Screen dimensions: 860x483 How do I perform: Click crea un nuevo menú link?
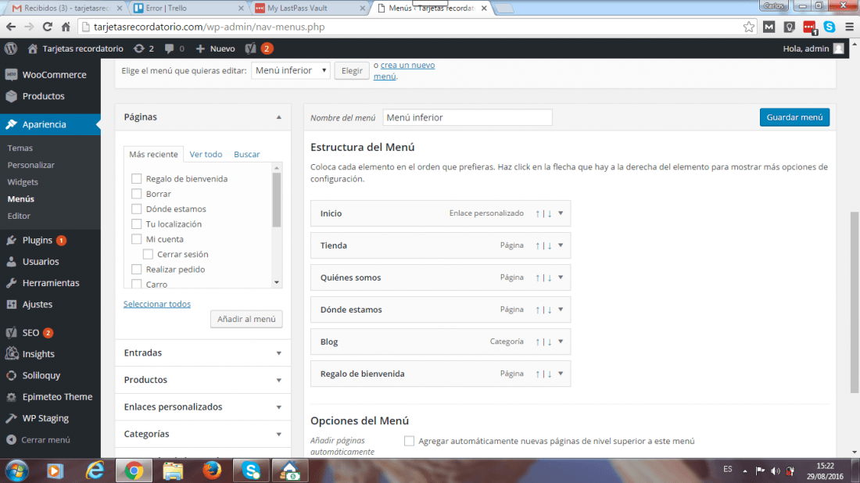click(x=404, y=70)
